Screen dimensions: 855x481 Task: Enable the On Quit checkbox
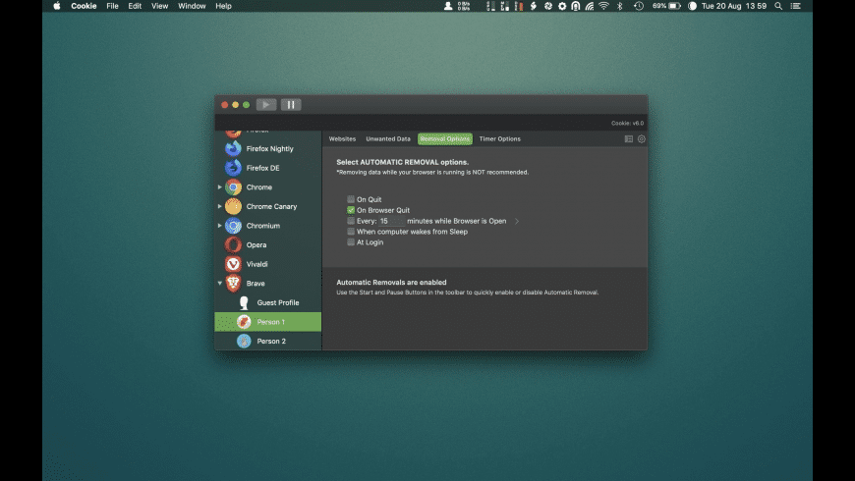(351, 199)
